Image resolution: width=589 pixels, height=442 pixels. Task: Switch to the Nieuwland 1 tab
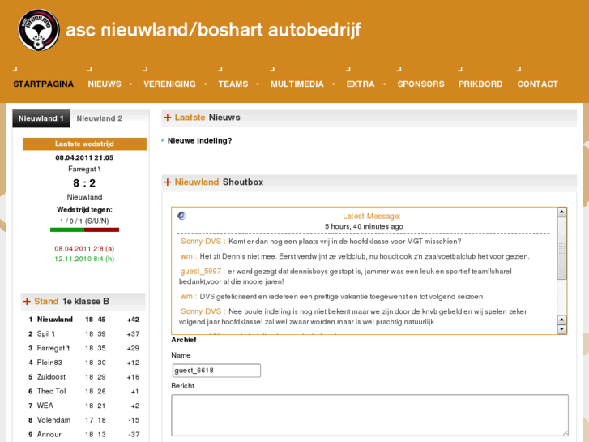tap(41, 118)
